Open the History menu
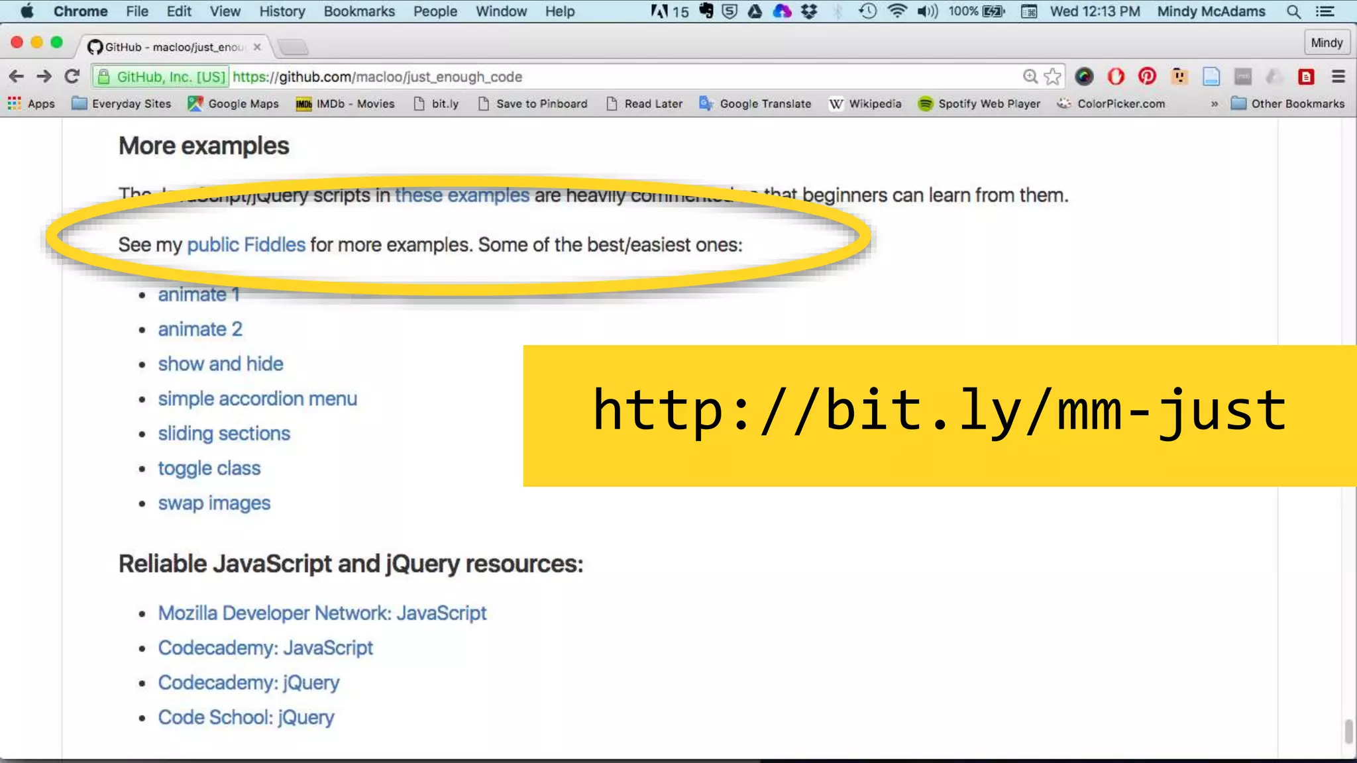The height and width of the screenshot is (763, 1357). (282, 11)
